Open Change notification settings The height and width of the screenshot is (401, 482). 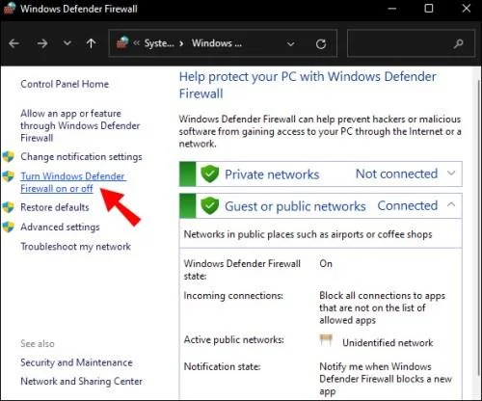coord(81,157)
